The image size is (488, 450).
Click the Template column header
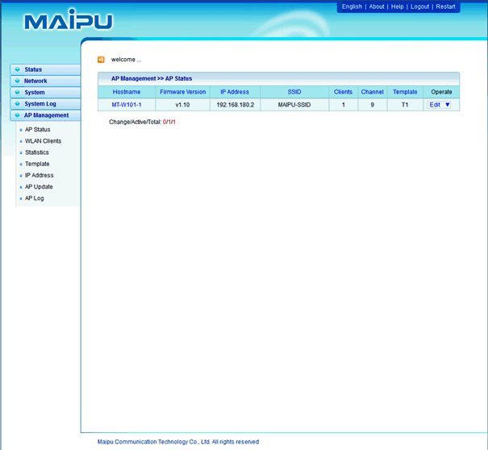(405, 92)
